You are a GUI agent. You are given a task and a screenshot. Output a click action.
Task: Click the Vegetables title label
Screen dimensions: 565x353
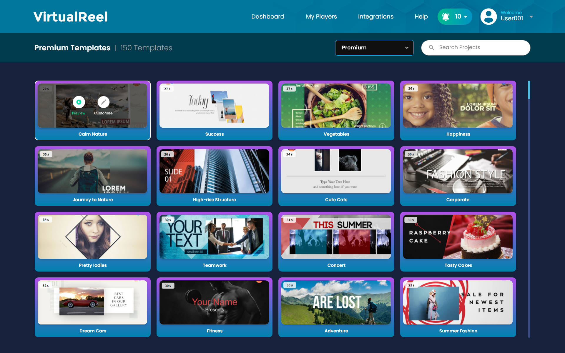(336, 134)
